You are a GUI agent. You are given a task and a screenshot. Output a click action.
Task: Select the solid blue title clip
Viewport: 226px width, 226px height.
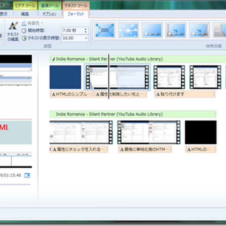(x=65, y=77)
